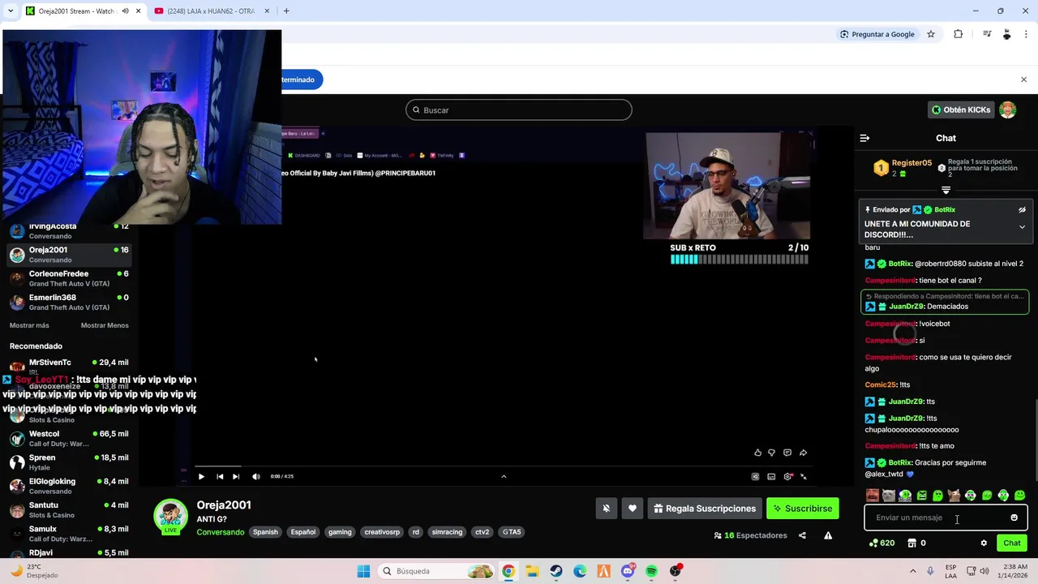The width and height of the screenshot is (1038, 584).
Task: Open stream player settings gear
Action: pos(787,477)
